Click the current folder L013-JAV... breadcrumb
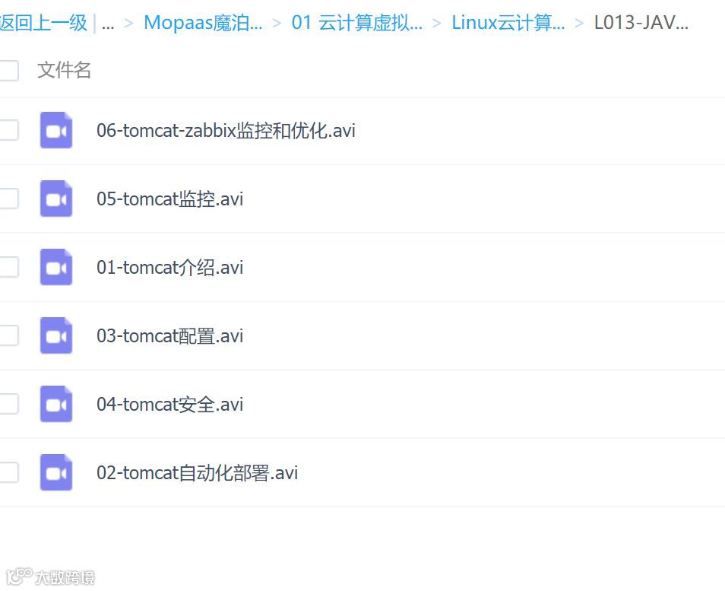Screen dimensions: 725x591 pos(641,23)
